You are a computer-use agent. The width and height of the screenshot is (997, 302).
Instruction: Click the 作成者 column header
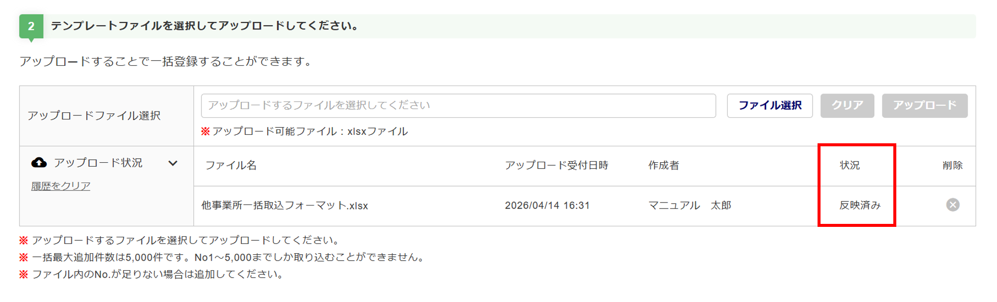(664, 165)
